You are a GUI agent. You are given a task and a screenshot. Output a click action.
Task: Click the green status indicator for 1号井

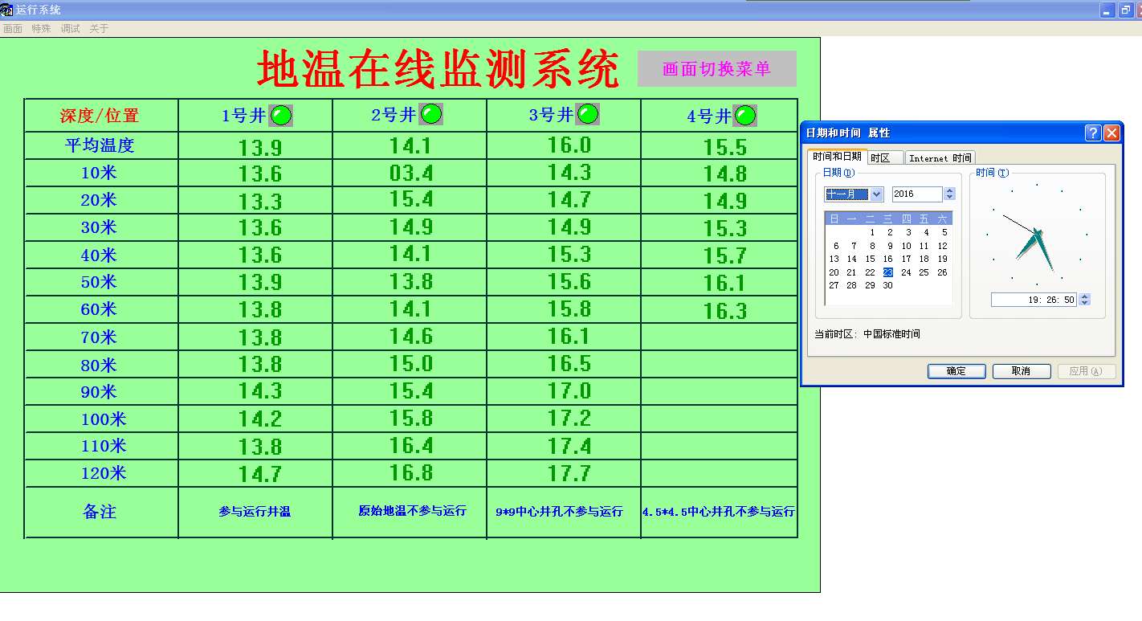(x=280, y=116)
